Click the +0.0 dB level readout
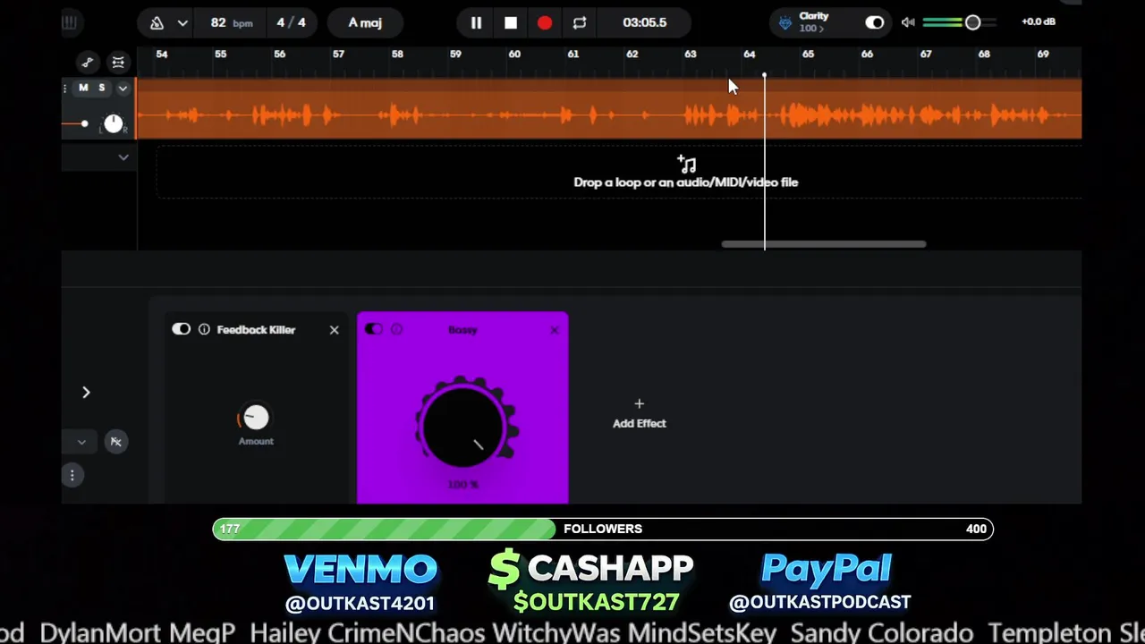 click(1038, 21)
